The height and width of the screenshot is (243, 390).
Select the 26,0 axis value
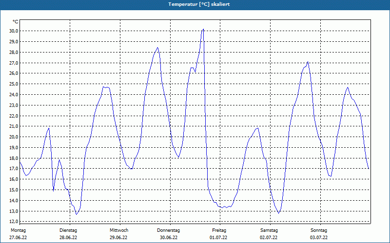pos(13,73)
